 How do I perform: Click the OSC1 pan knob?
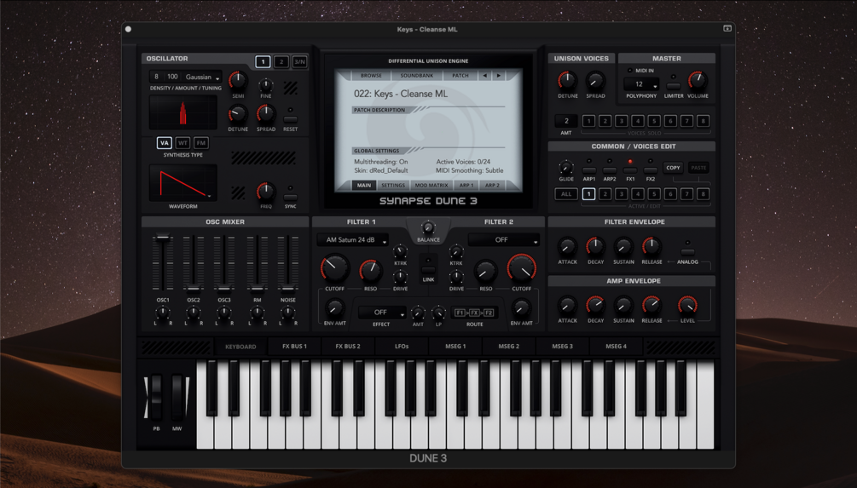coord(163,313)
